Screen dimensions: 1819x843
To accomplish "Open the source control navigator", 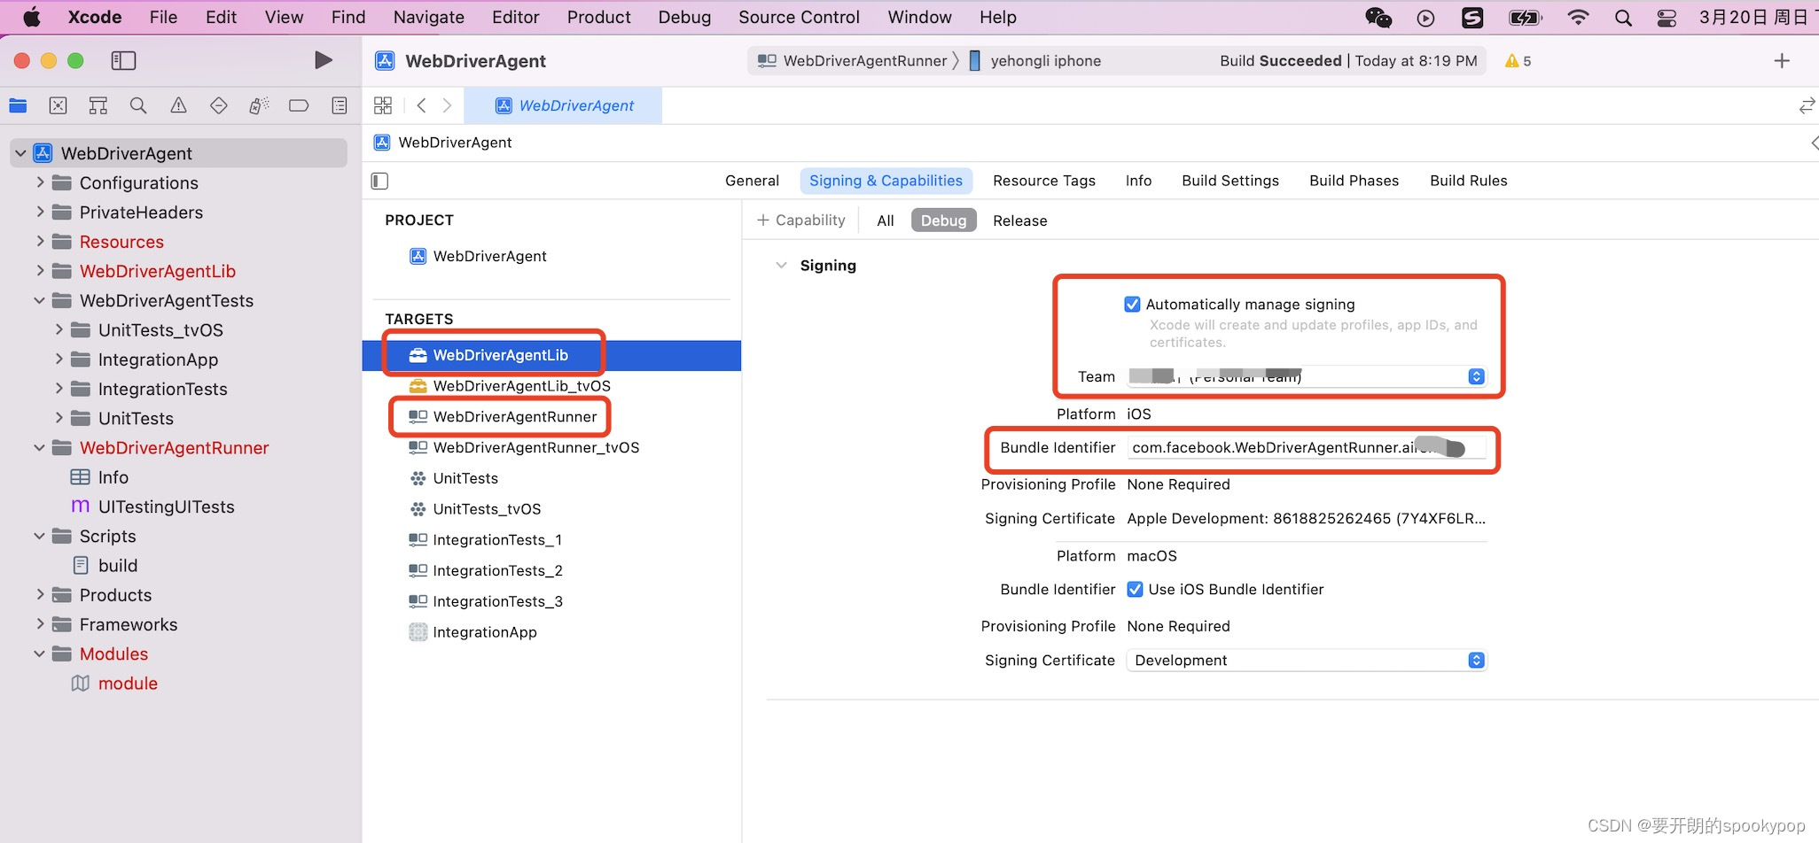I will coord(58,105).
